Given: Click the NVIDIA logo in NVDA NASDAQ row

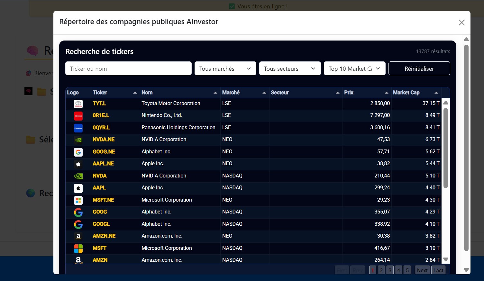Looking at the screenshot, I should tap(78, 176).
